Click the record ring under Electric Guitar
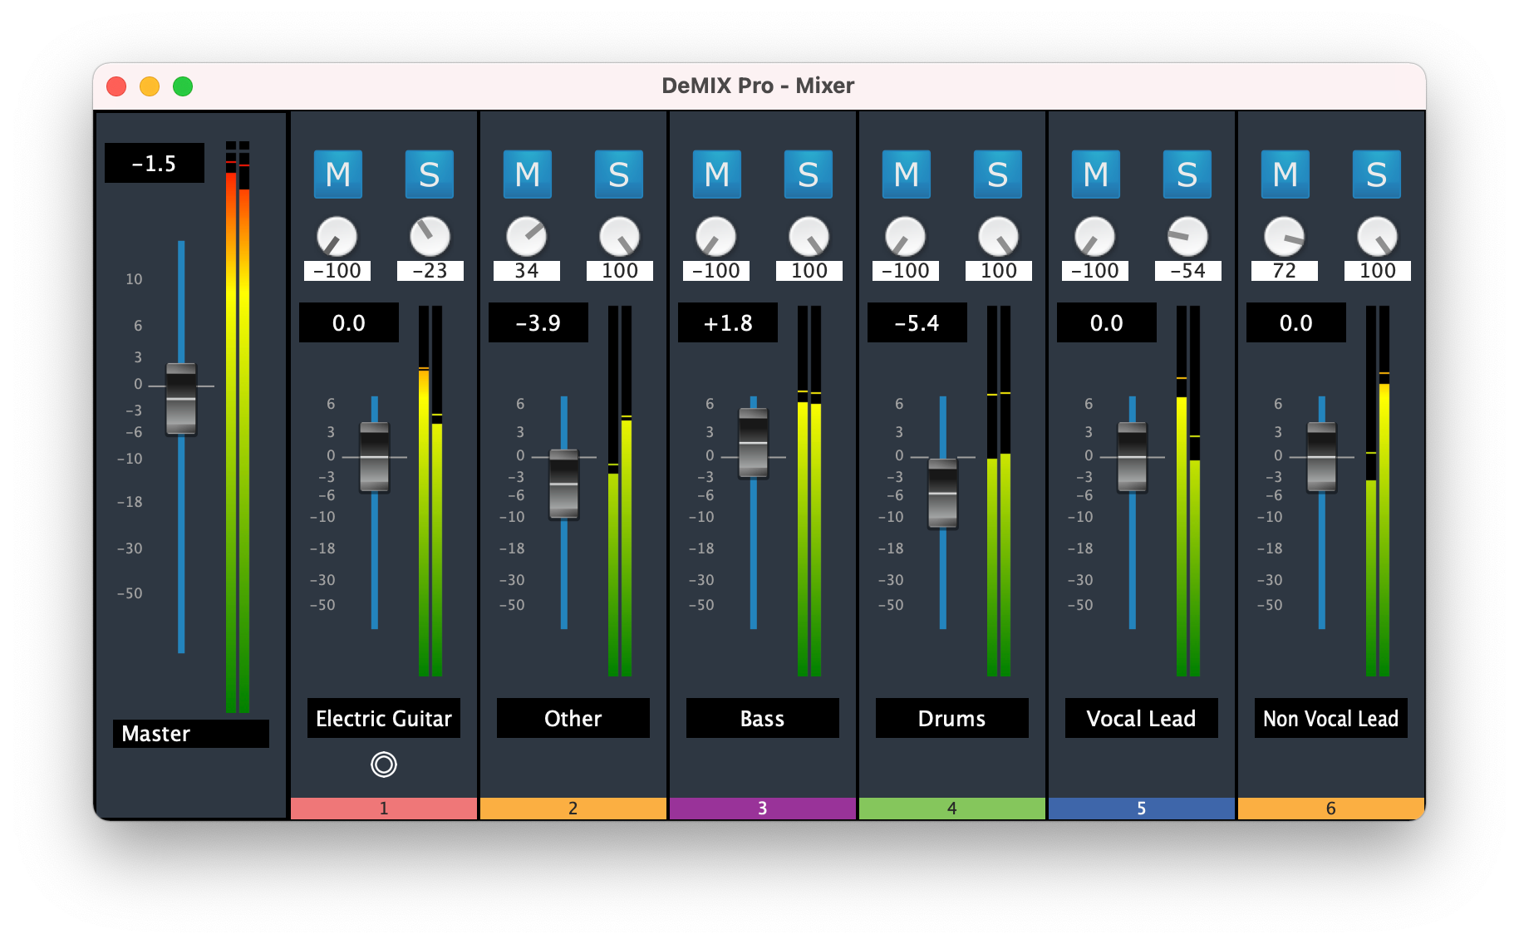1519x944 pixels. click(383, 764)
